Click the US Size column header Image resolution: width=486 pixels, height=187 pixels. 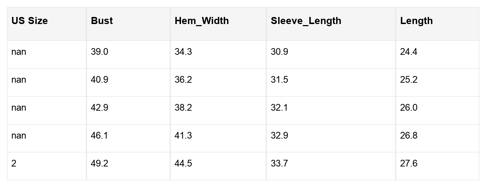30,21
